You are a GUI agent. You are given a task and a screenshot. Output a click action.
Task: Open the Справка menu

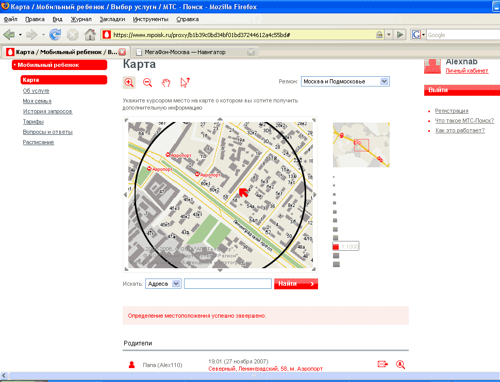coord(188,19)
